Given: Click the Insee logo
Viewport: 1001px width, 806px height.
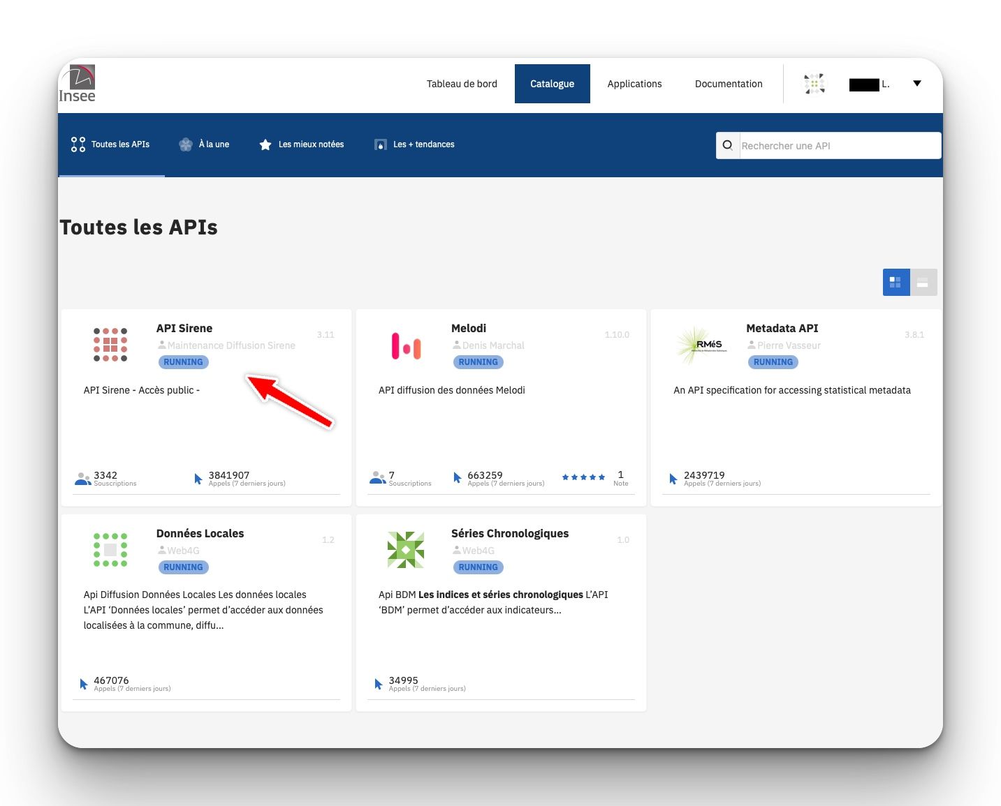Looking at the screenshot, I should (x=77, y=84).
